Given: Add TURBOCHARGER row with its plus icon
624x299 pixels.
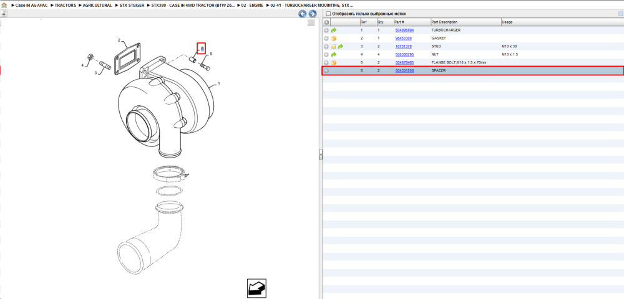Looking at the screenshot, I should tap(326, 30).
